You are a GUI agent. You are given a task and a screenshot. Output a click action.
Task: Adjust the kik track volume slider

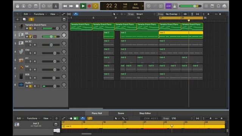[x=51, y=37]
